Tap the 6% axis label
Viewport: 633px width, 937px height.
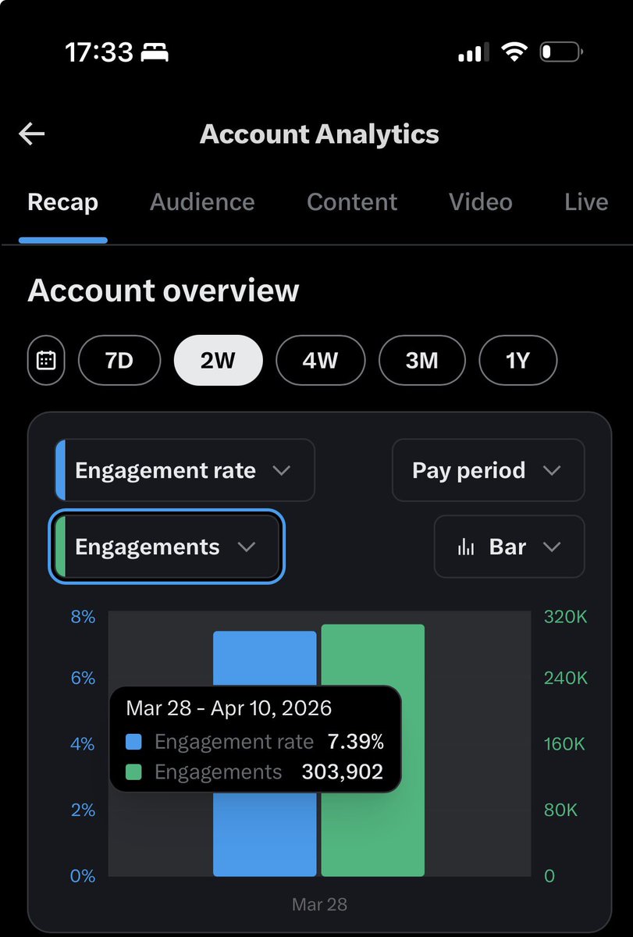(x=83, y=678)
